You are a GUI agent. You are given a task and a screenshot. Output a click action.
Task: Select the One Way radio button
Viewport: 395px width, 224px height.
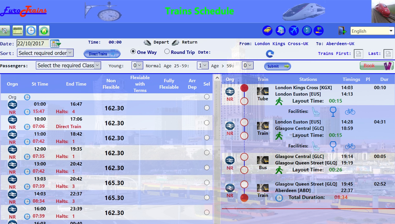click(x=133, y=52)
